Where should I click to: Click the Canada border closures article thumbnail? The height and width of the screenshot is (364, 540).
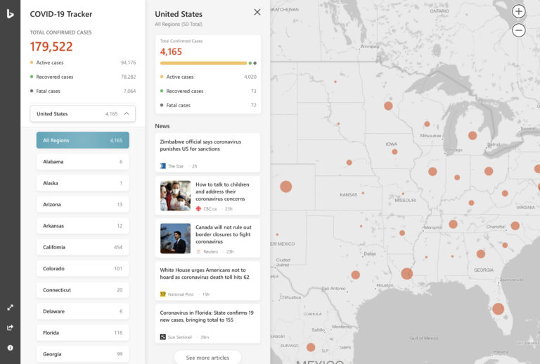(x=175, y=239)
